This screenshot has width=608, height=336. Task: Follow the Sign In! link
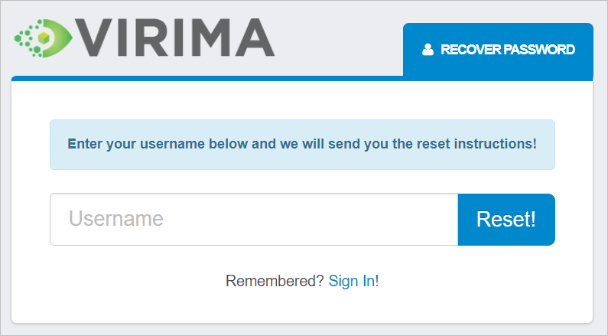tap(353, 281)
